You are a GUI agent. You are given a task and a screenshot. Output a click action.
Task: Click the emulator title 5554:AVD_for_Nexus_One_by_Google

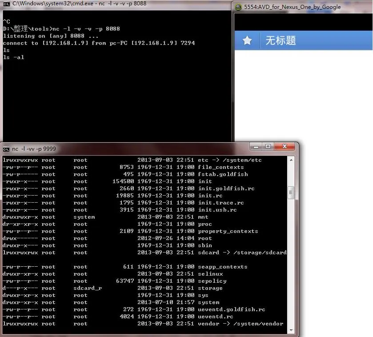click(x=293, y=7)
